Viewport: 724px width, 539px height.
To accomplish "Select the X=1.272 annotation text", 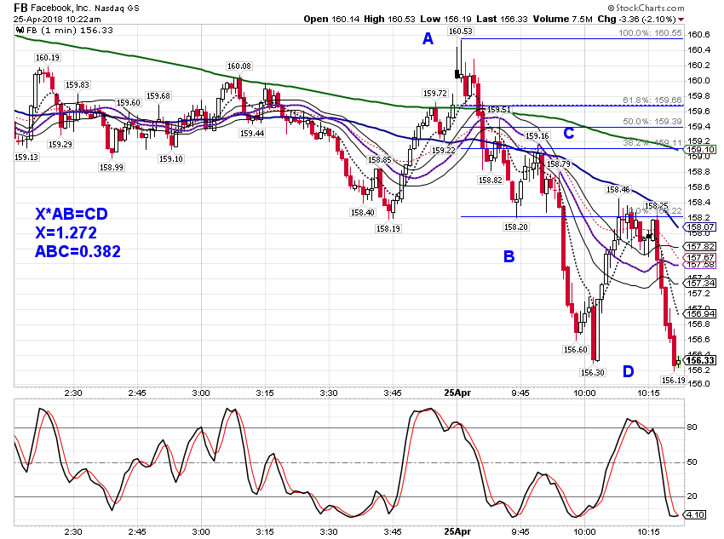I will click(x=66, y=232).
